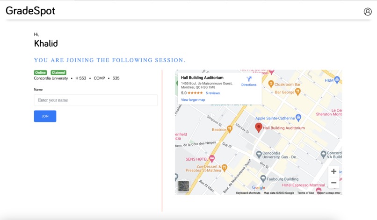Viewport: 377px width, 220px height.
Task: Click the COMP course label
Action: [99, 78]
